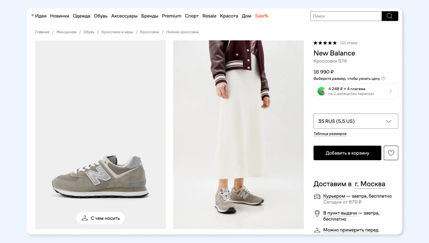Screen dimensions: 429x243
Task: Click the "В пункт выдачи" link
Action: (x=340, y=213)
